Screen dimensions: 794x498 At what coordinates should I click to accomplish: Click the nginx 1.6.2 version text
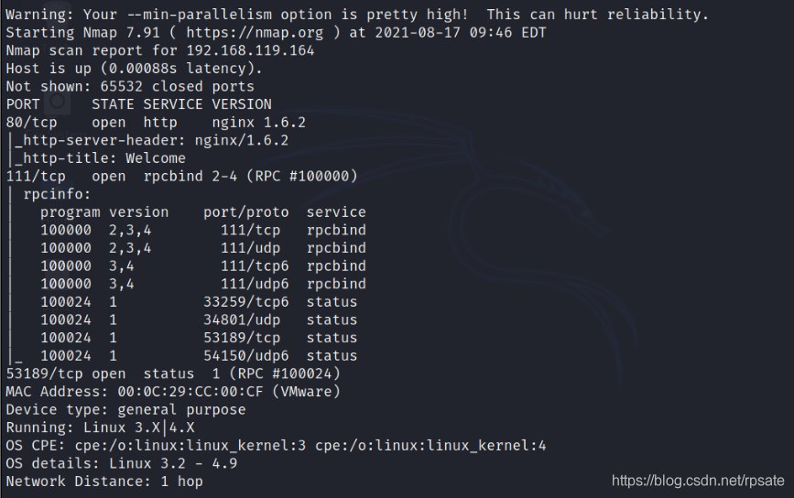[x=259, y=123]
